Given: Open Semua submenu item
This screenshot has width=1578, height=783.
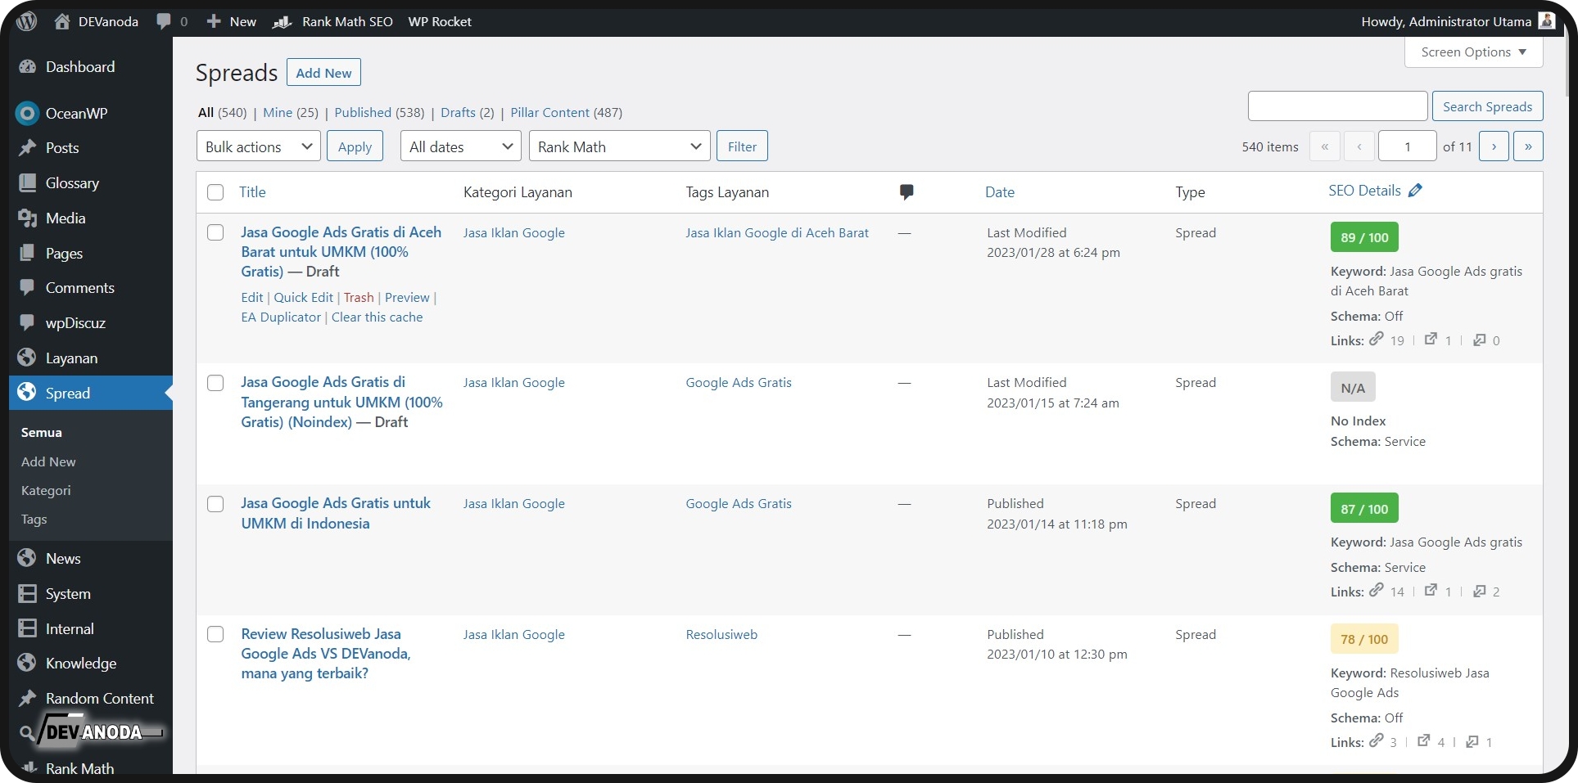Looking at the screenshot, I should click(x=42, y=433).
